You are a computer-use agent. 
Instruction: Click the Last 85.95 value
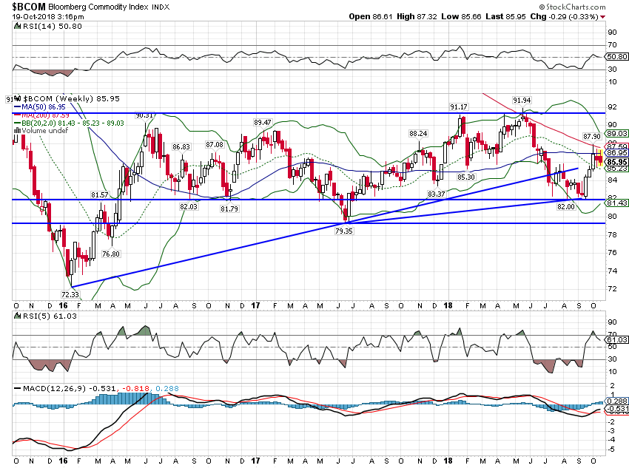pyautogui.click(x=505, y=16)
